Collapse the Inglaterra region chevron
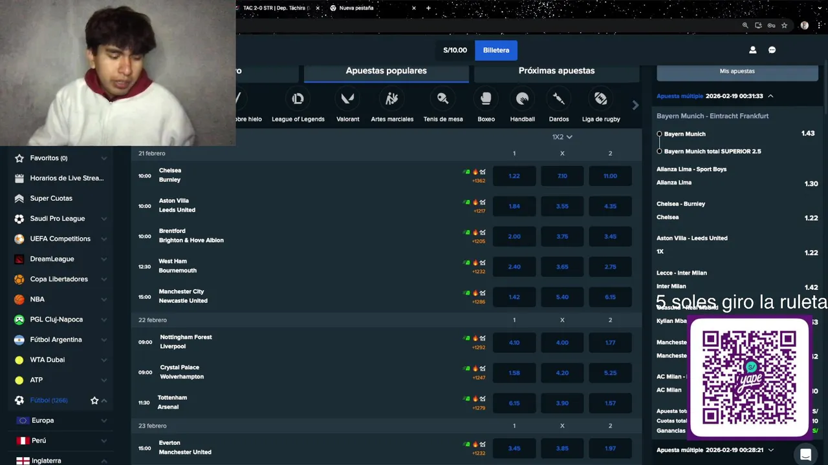The height and width of the screenshot is (465, 828). (104, 460)
